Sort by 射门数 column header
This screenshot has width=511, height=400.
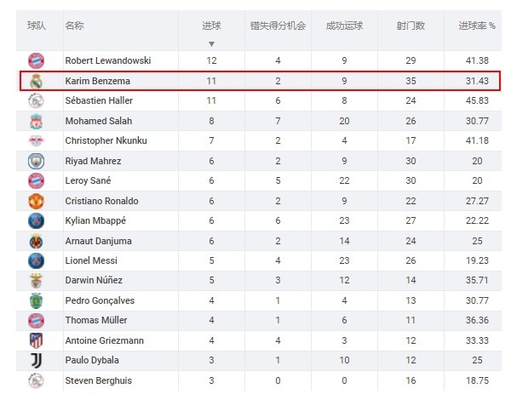(x=411, y=26)
